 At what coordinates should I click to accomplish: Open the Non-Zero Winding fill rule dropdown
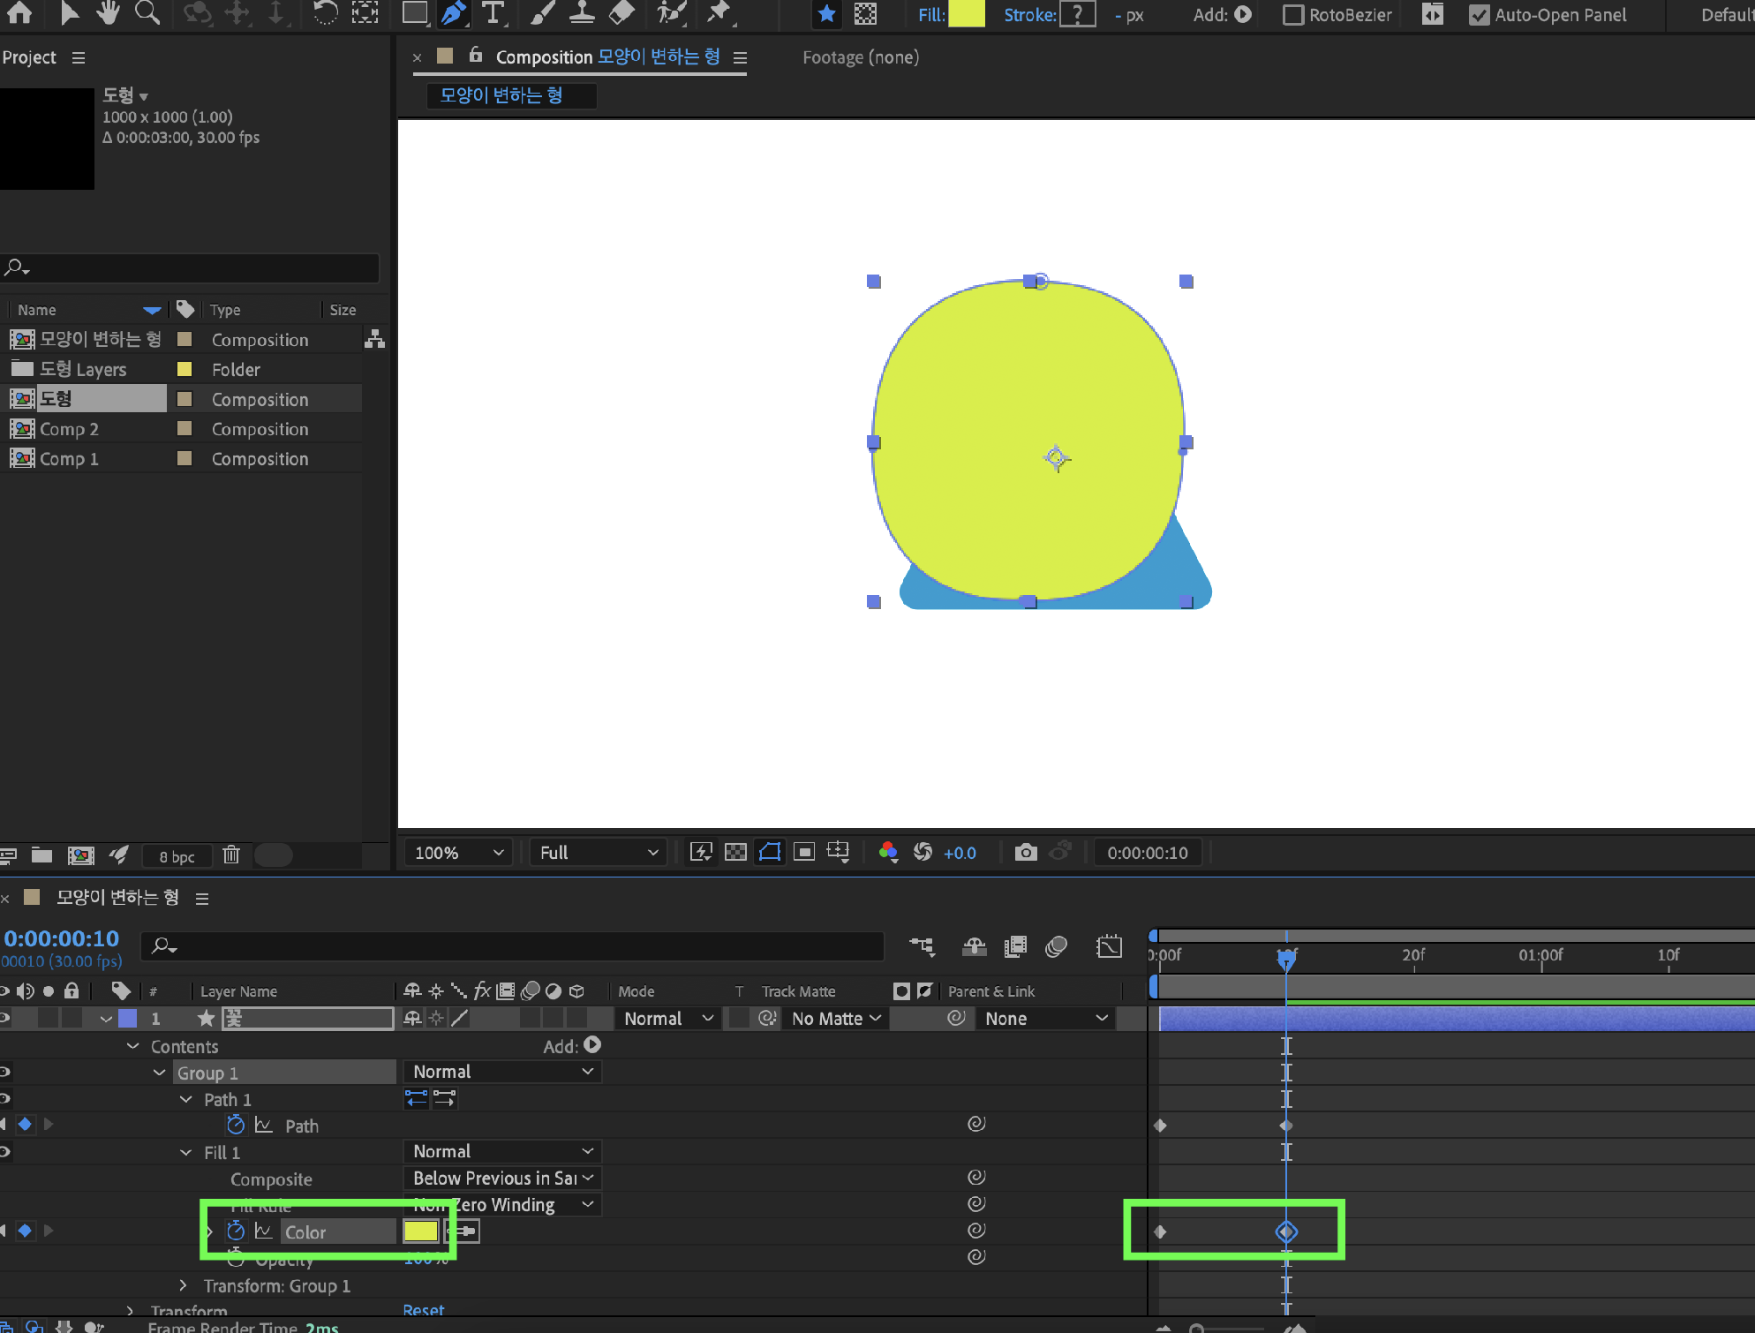502,1204
